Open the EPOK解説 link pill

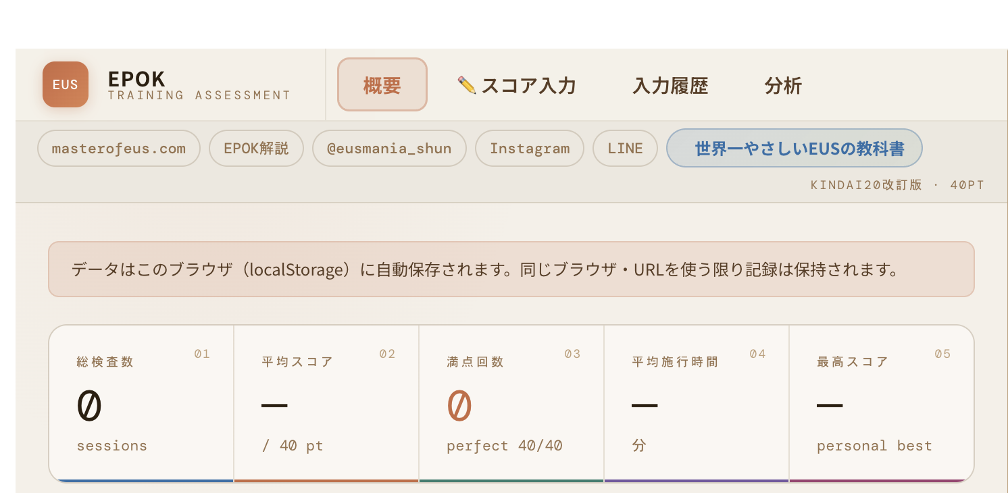(x=257, y=149)
